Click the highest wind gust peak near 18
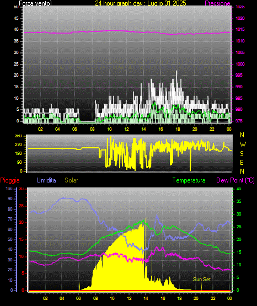 pyautogui.click(x=176, y=72)
